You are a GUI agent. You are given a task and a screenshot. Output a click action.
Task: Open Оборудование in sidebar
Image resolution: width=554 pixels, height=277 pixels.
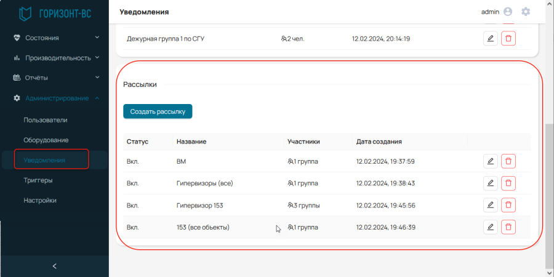point(46,140)
